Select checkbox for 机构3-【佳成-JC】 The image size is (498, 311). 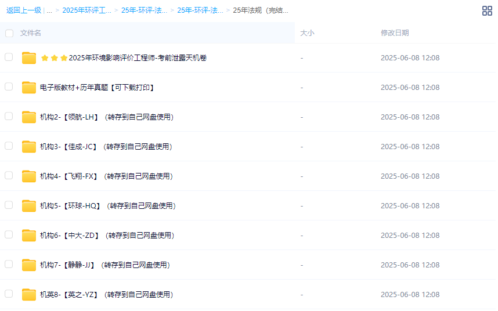point(9,146)
